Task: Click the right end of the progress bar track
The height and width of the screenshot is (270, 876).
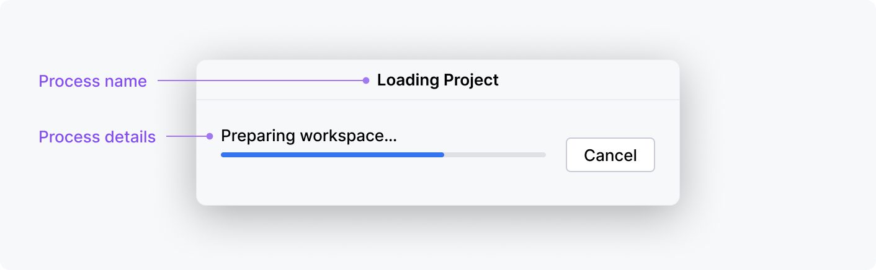Action: click(x=543, y=154)
